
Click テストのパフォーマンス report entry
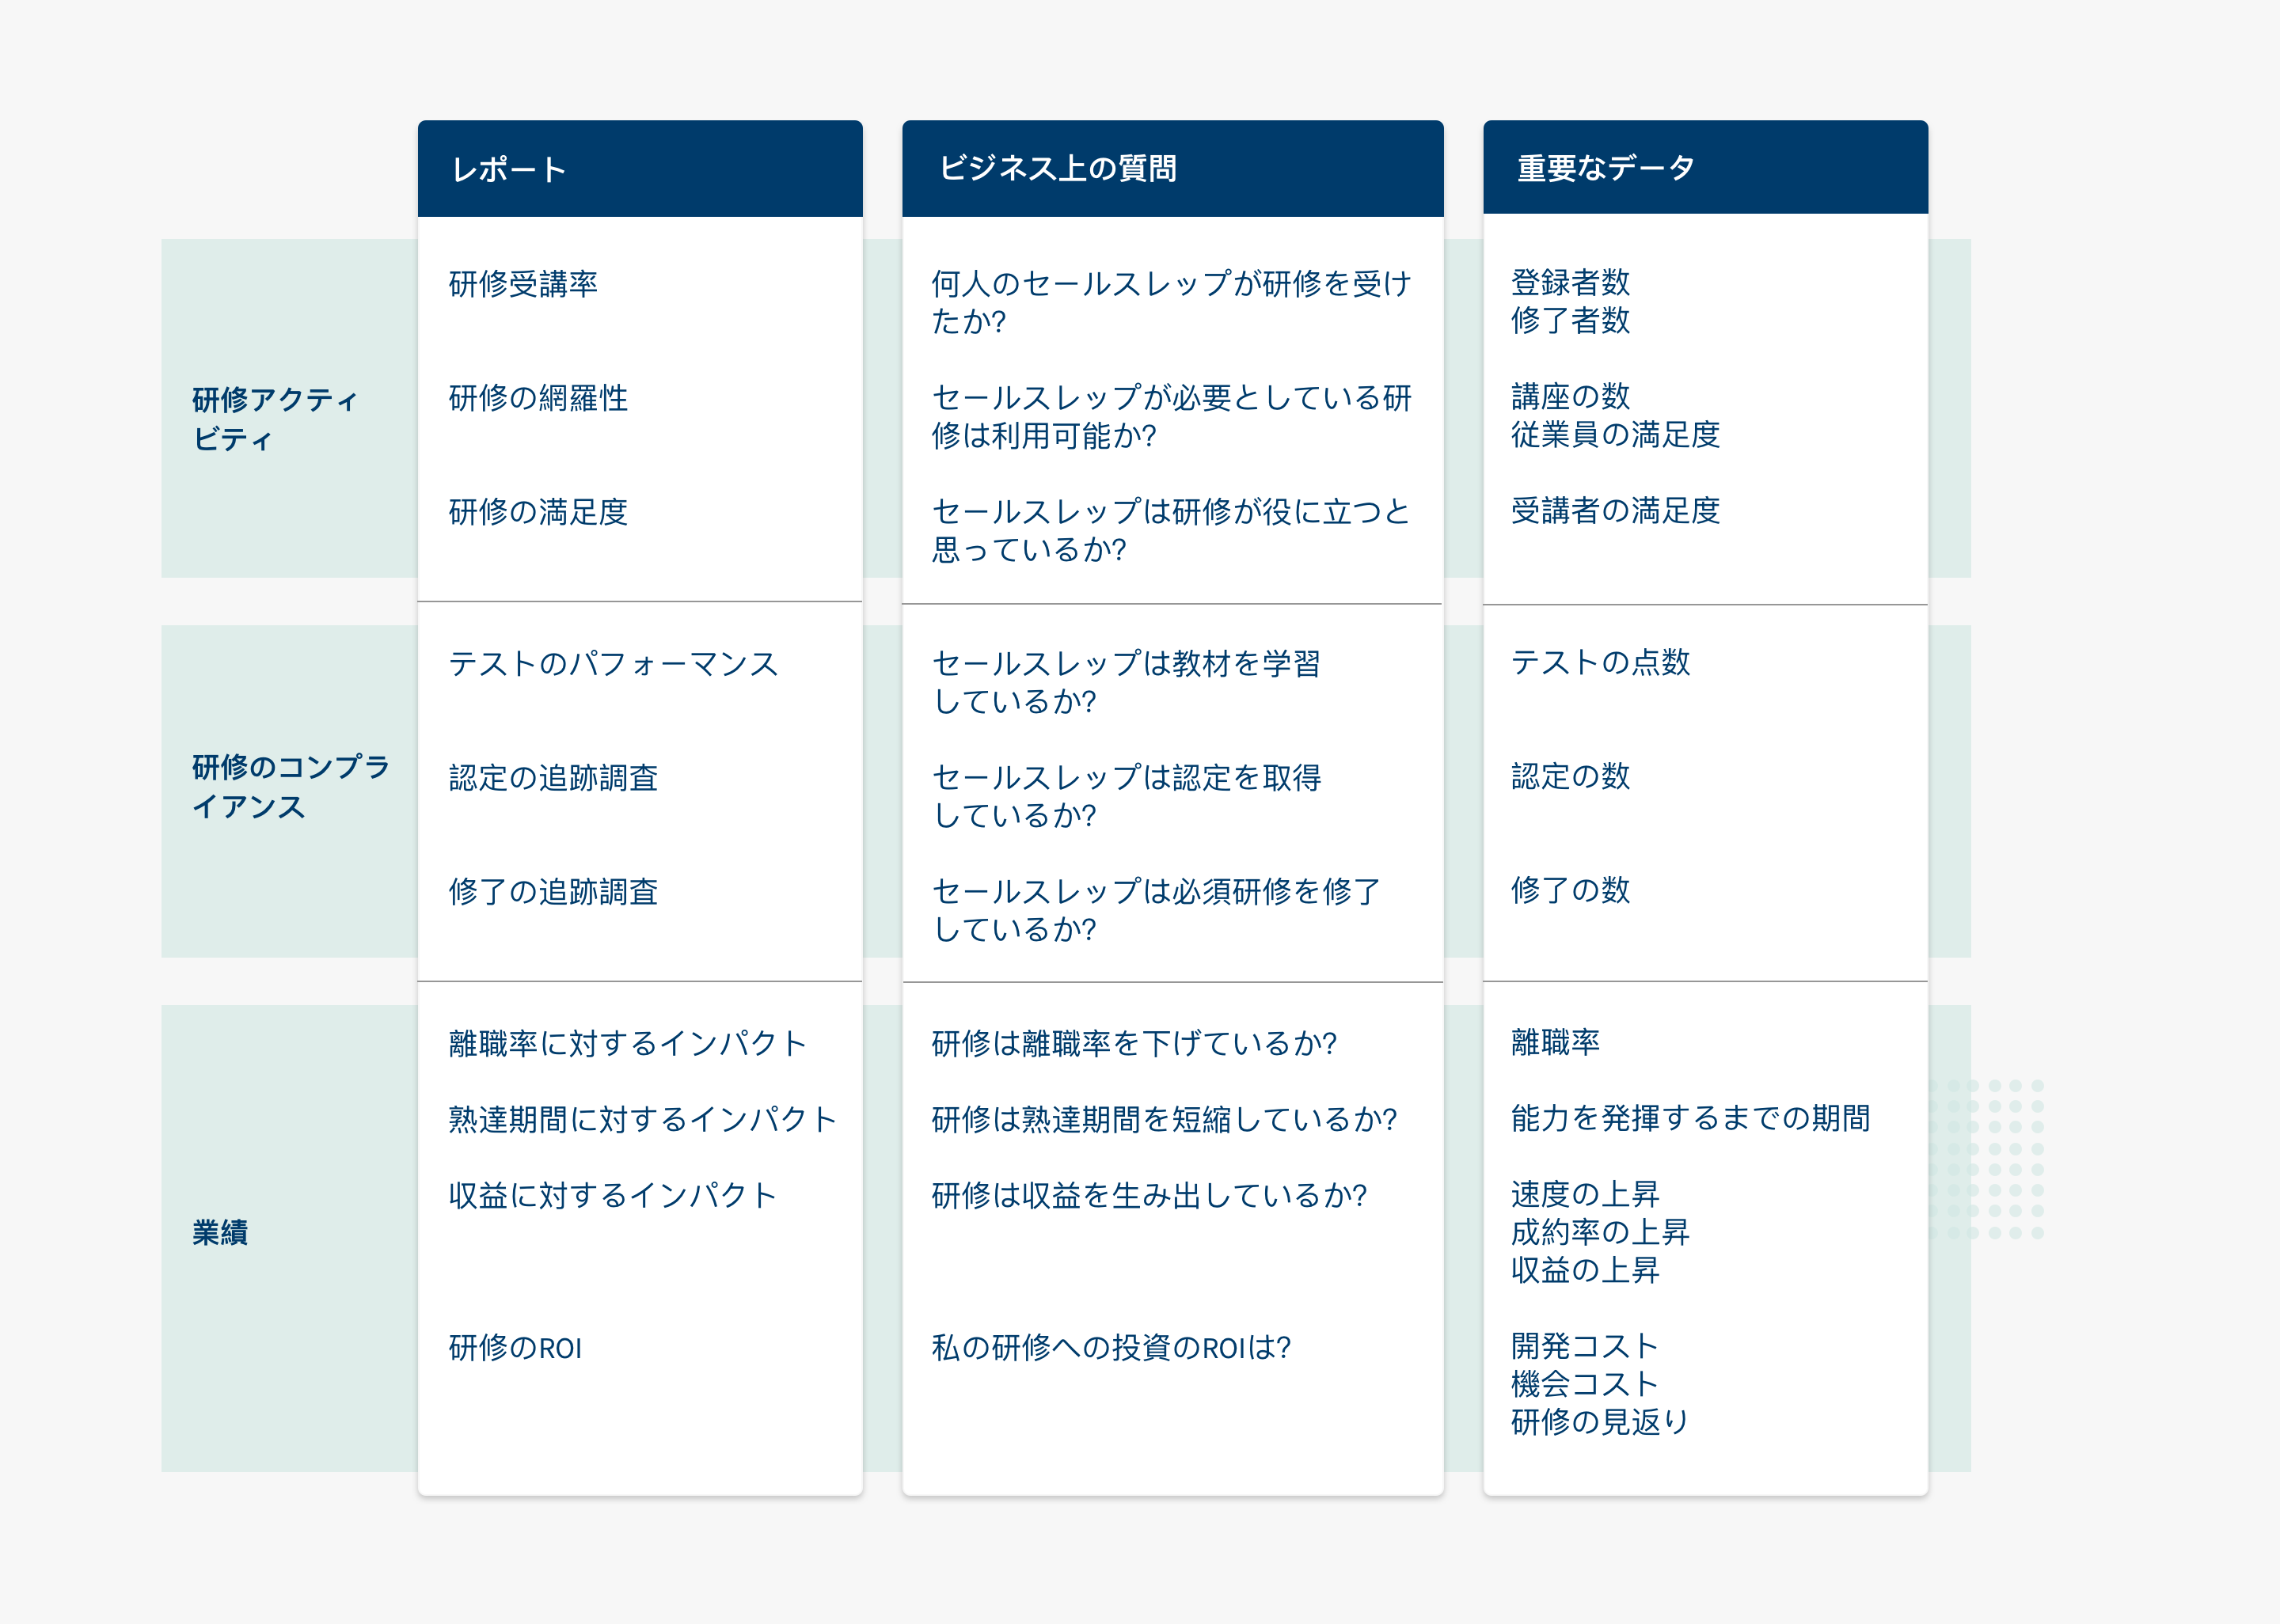[x=613, y=664]
